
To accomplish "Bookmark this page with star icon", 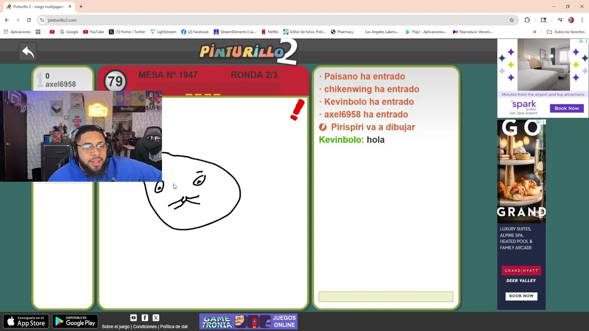I will [511, 20].
